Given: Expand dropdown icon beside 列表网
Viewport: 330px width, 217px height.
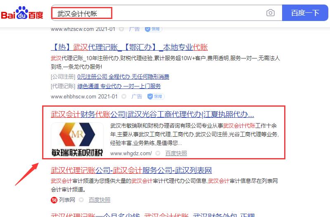Looking at the screenshot, I should pos(81,200).
